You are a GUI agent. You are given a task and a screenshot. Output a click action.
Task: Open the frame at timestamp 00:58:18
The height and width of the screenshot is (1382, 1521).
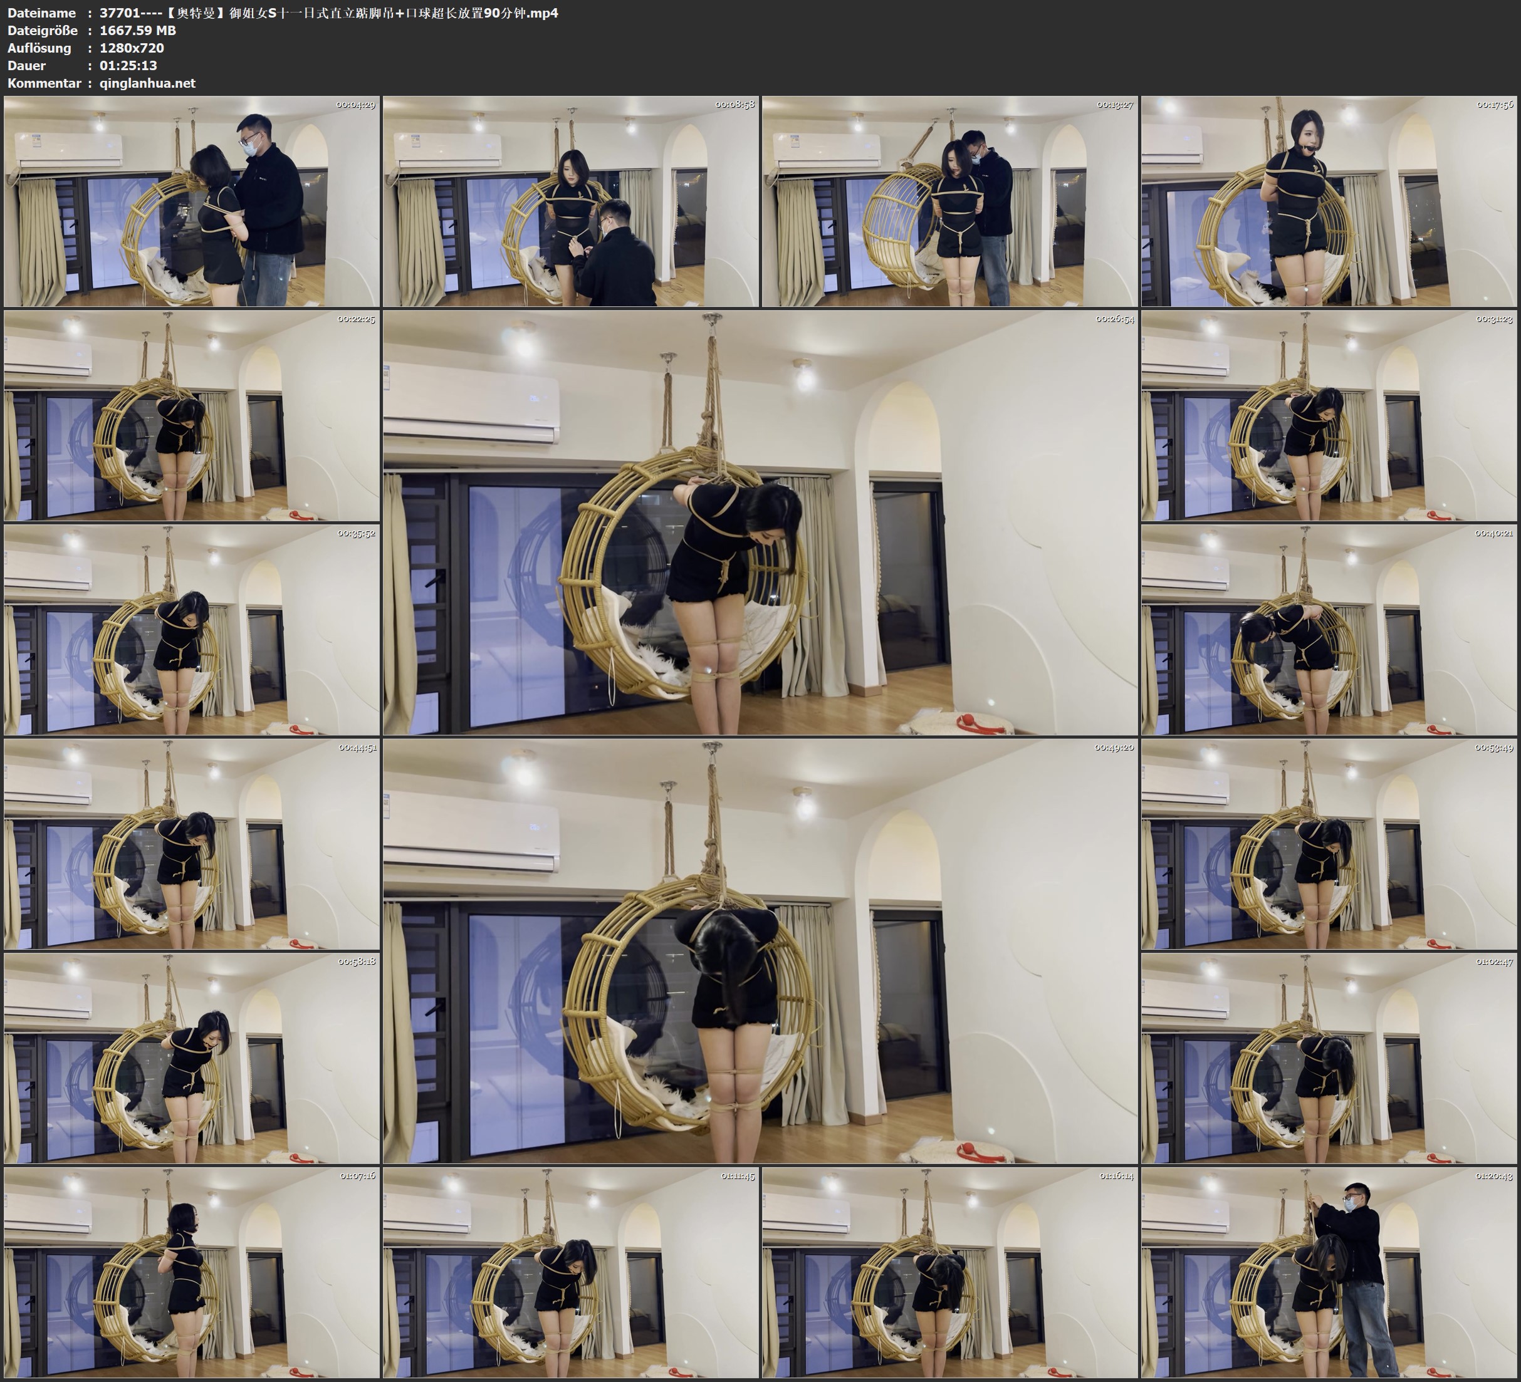[x=192, y=1057]
